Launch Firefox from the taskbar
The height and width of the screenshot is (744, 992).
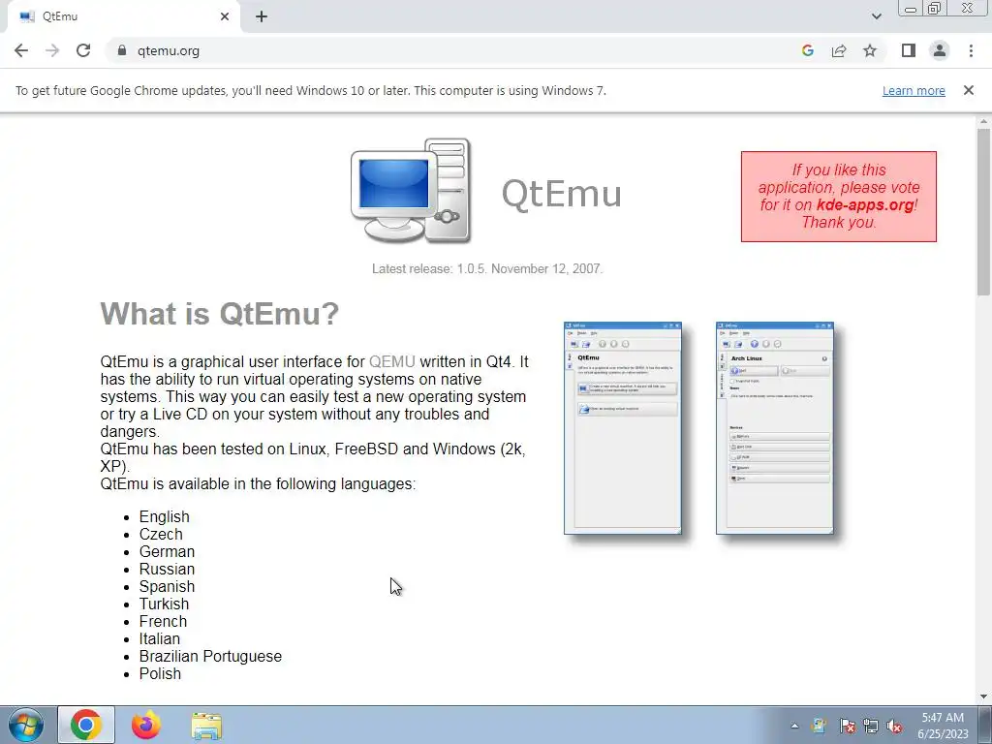point(146,725)
